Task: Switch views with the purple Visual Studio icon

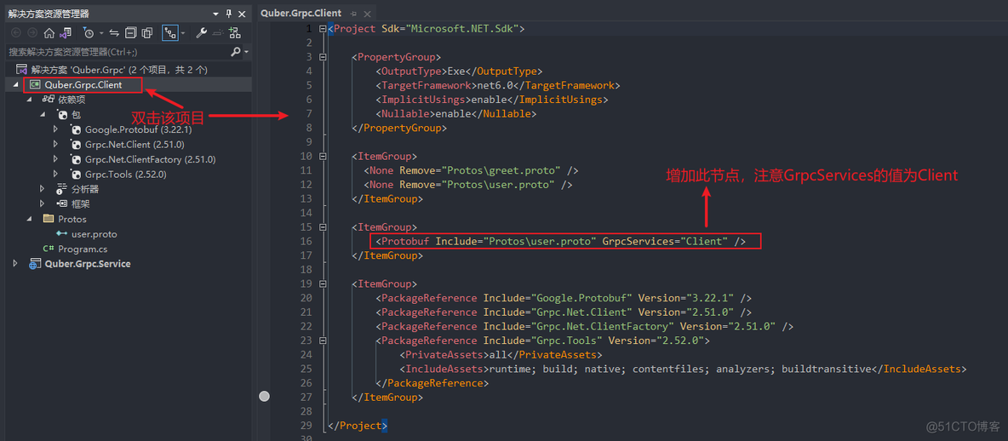Action: pos(65,33)
